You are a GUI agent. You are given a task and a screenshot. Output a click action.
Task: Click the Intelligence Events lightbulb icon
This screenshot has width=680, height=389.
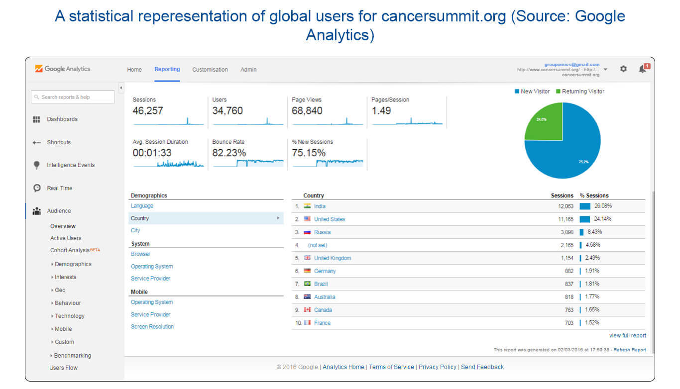click(36, 165)
